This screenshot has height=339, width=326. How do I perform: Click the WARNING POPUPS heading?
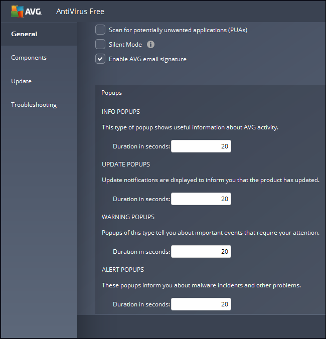pyautogui.click(x=128, y=217)
